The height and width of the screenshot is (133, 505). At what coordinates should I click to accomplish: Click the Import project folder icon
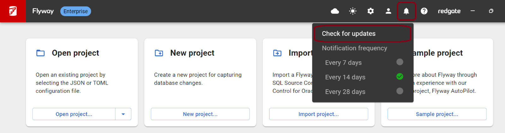pos(277,53)
